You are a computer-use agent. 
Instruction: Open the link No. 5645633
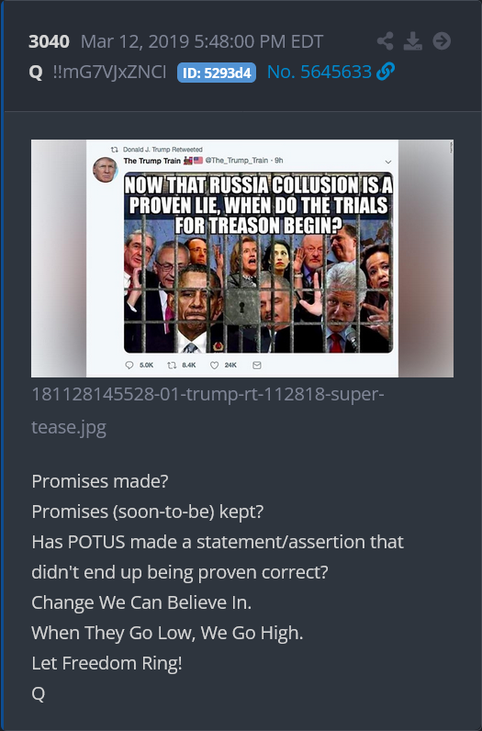click(x=319, y=72)
